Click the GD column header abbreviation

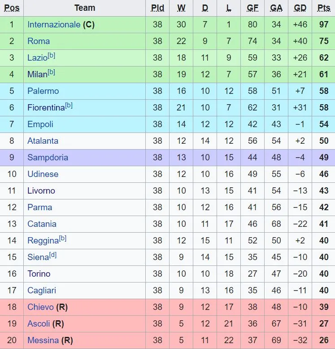click(x=300, y=8)
